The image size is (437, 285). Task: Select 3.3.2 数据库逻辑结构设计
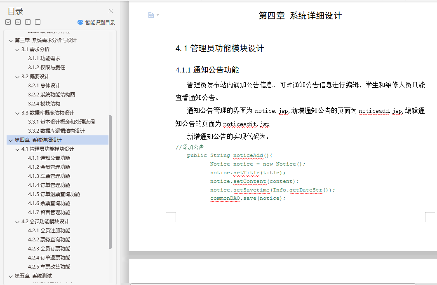pos(56,131)
